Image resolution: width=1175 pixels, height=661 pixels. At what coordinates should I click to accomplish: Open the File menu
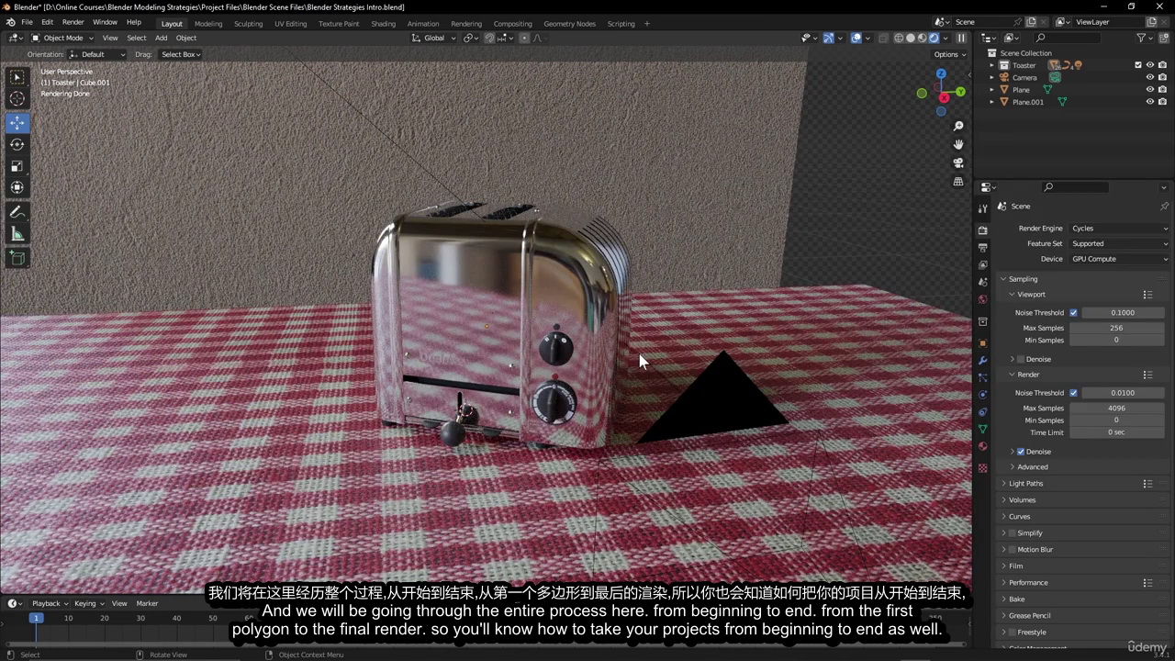tap(27, 22)
